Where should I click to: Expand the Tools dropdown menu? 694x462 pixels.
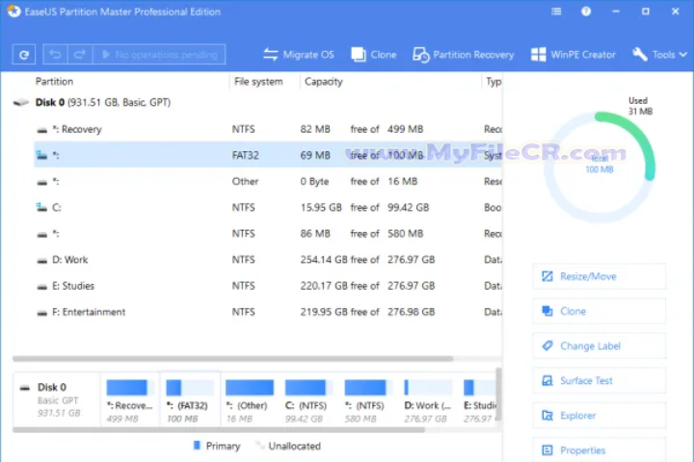(659, 54)
